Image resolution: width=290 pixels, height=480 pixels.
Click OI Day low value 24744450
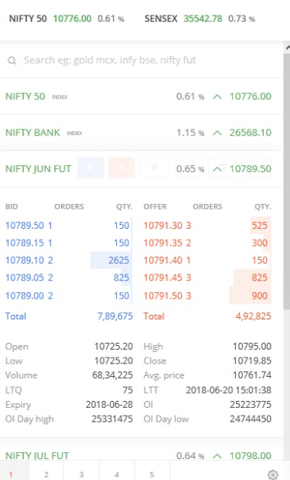pos(251,419)
